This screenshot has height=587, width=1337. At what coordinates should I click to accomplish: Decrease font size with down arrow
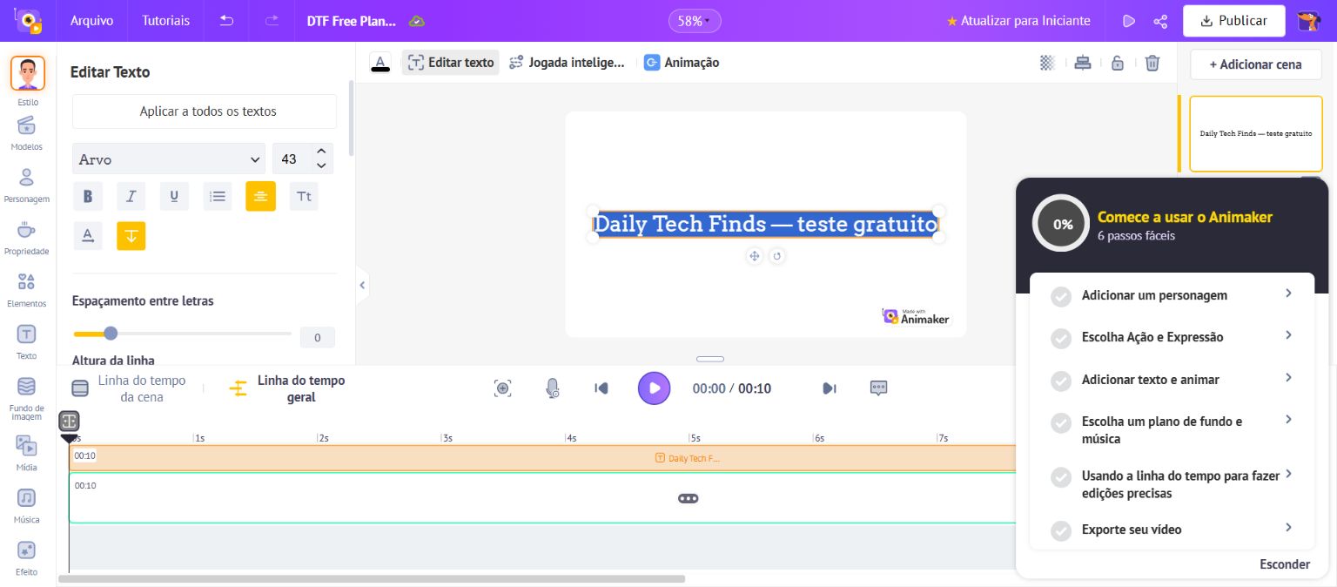point(321,166)
